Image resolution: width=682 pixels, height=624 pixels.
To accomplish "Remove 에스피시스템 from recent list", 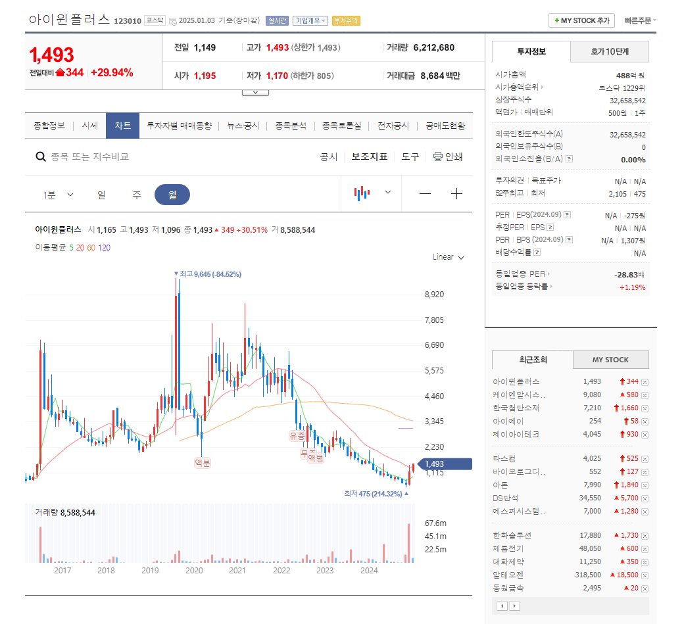I will point(645,512).
